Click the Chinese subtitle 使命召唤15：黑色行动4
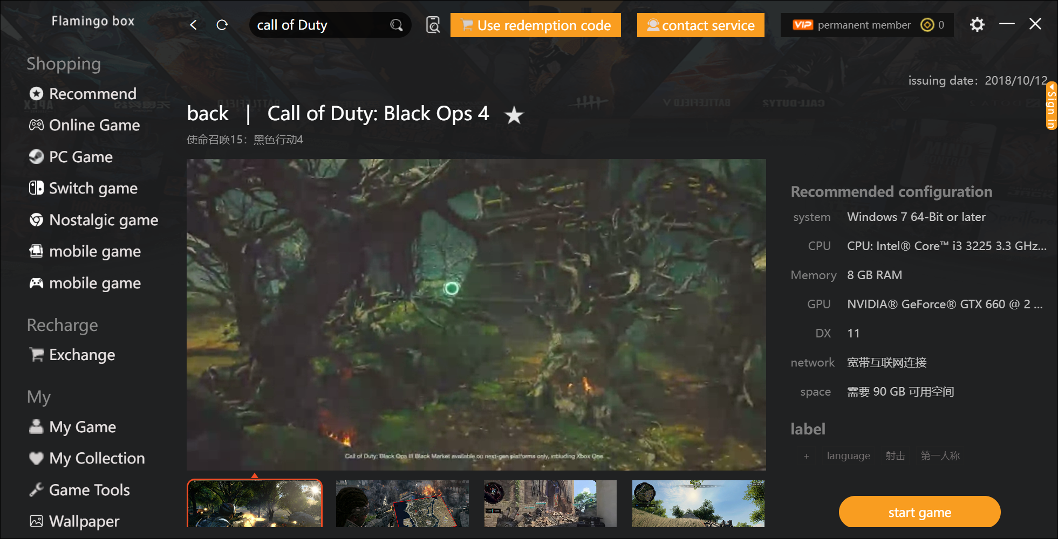 (245, 140)
